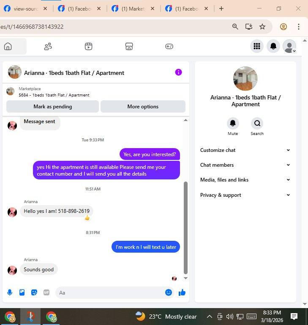Open the account profile menu

coord(289,46)
